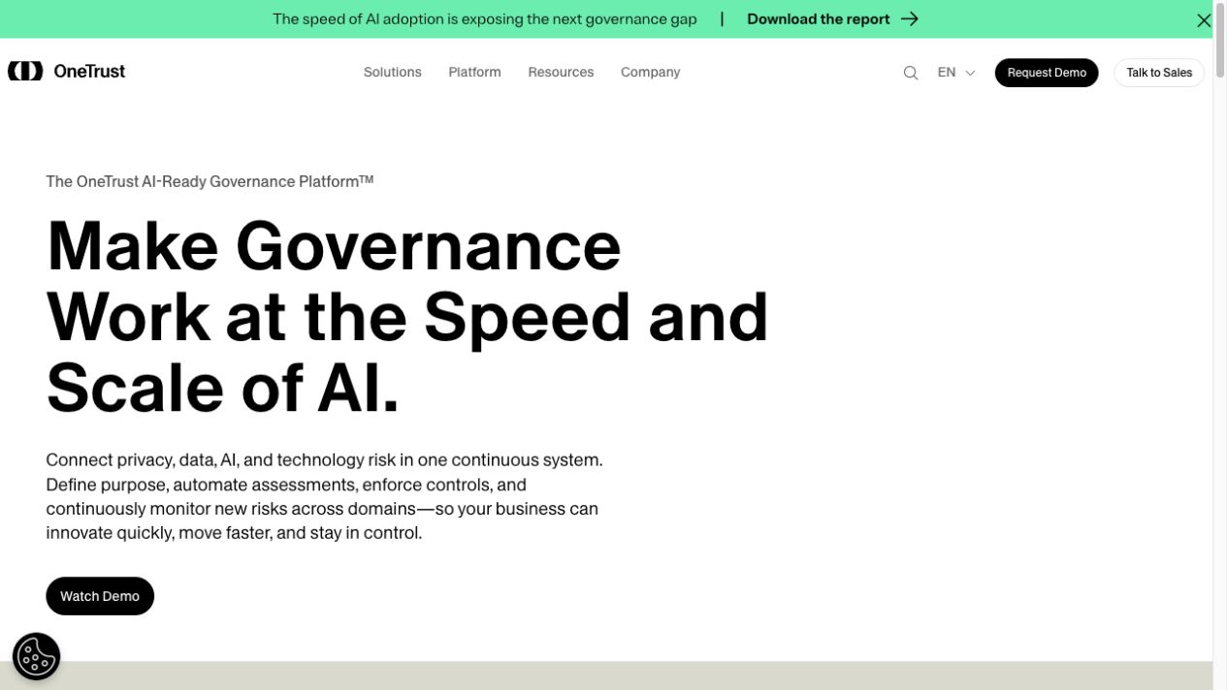Open cookie preferences floating icon

tap(37, 656)
